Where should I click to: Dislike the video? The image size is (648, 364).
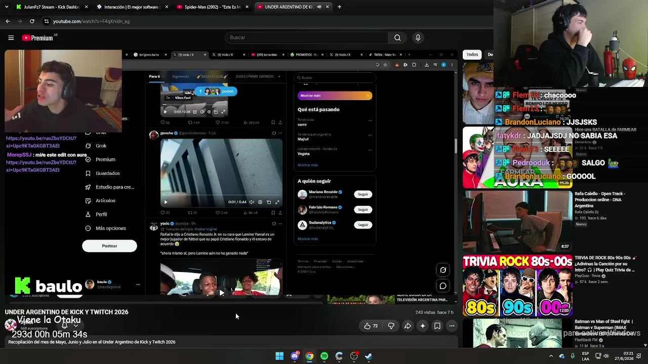point(391,326)
